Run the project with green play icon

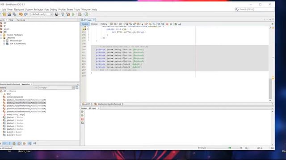(x=73, y=14)
